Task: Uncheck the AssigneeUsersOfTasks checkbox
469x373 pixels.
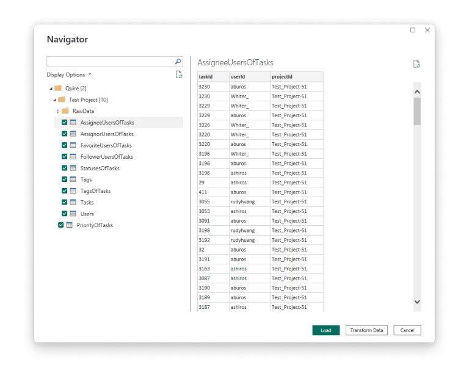Action: (65, 123)
